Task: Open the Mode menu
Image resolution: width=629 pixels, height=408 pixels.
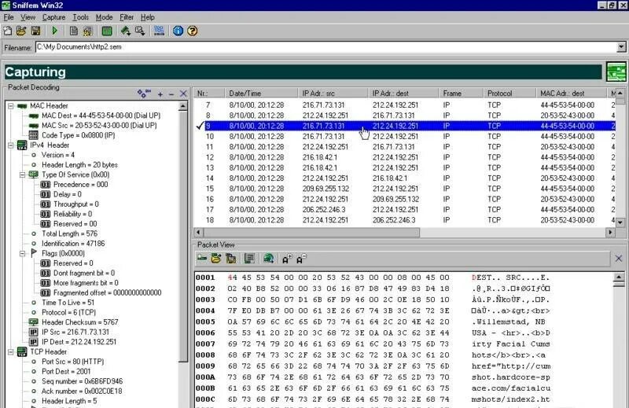Action: pyautogui.click(x=104, y=17)
